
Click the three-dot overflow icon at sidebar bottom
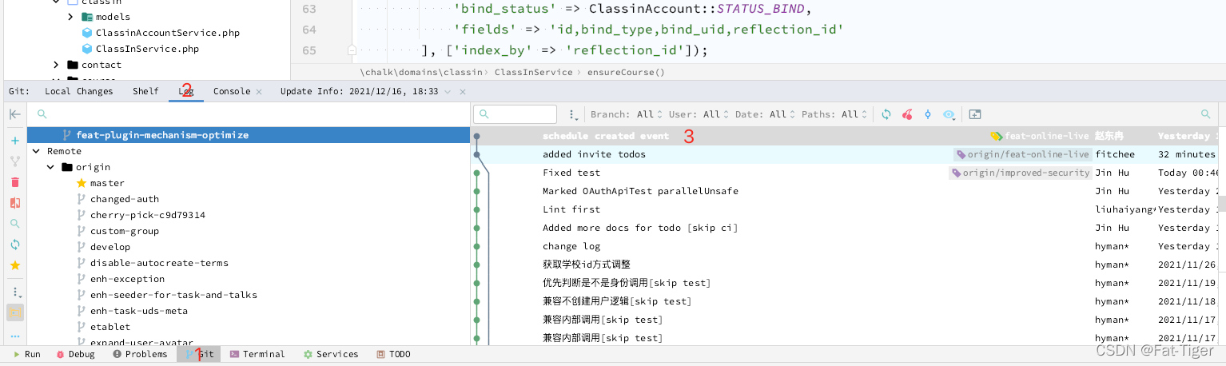pos(14,336)
